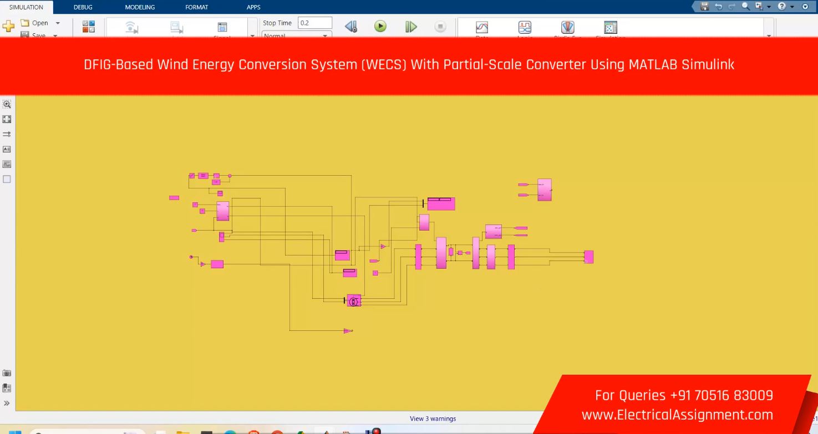818x434 pixels.
Task: Open the Simulation Manager icon
Action: click(610, 27)
